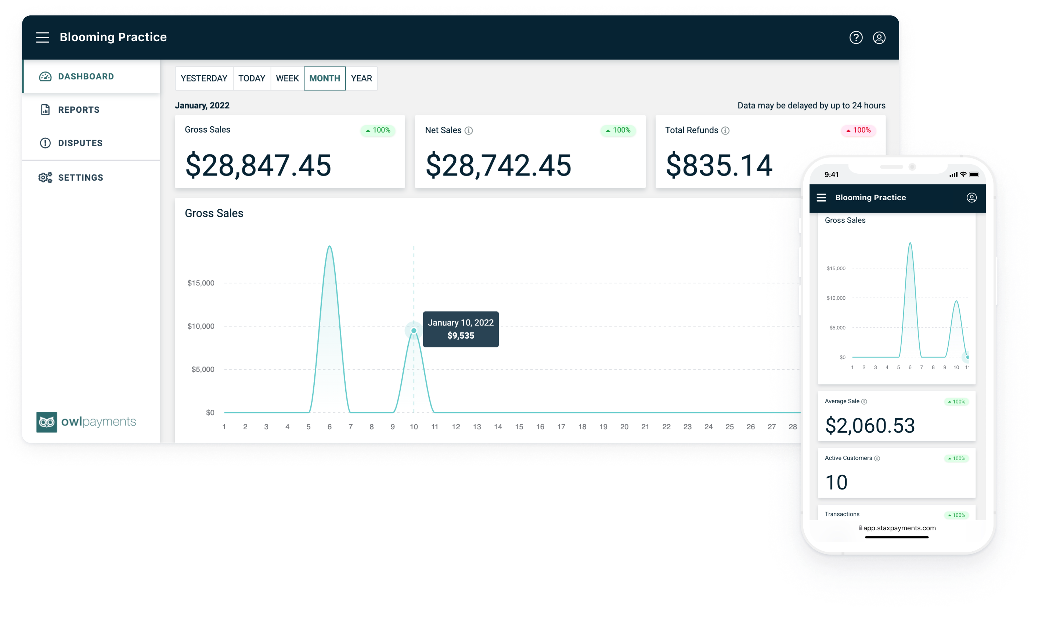Select the YESTERDAY time range tab
Image resolution: width=1042 pixels, height=617 pixels.
pyautogui.click(x=204, y=78)
